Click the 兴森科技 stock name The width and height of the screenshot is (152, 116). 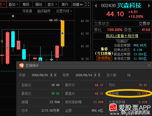point(129,5)
